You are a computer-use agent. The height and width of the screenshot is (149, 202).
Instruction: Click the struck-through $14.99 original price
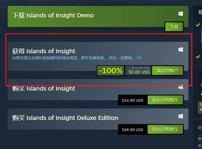[140, 68]
